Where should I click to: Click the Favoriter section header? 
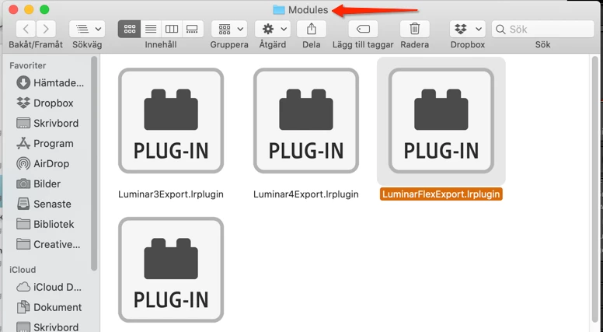(28, 65)
